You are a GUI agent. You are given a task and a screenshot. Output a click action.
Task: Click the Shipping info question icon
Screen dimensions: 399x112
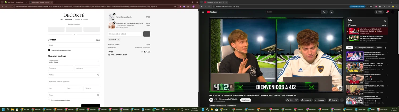[115, 48]
